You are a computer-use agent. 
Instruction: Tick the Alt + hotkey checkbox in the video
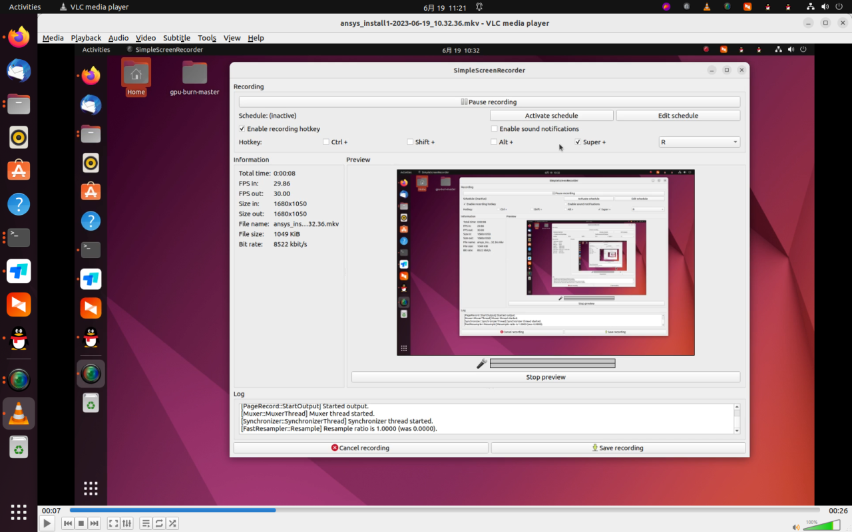(494, 142)
